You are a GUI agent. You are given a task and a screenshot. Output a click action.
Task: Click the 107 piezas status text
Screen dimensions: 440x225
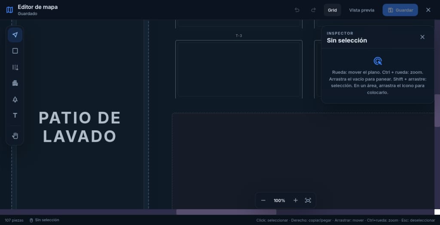14,220
